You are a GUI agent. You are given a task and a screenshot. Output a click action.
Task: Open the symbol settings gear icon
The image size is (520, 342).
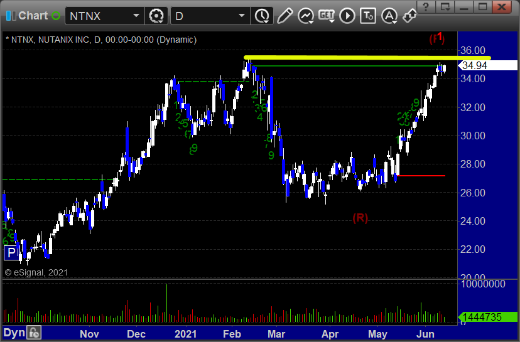(156, 16)
